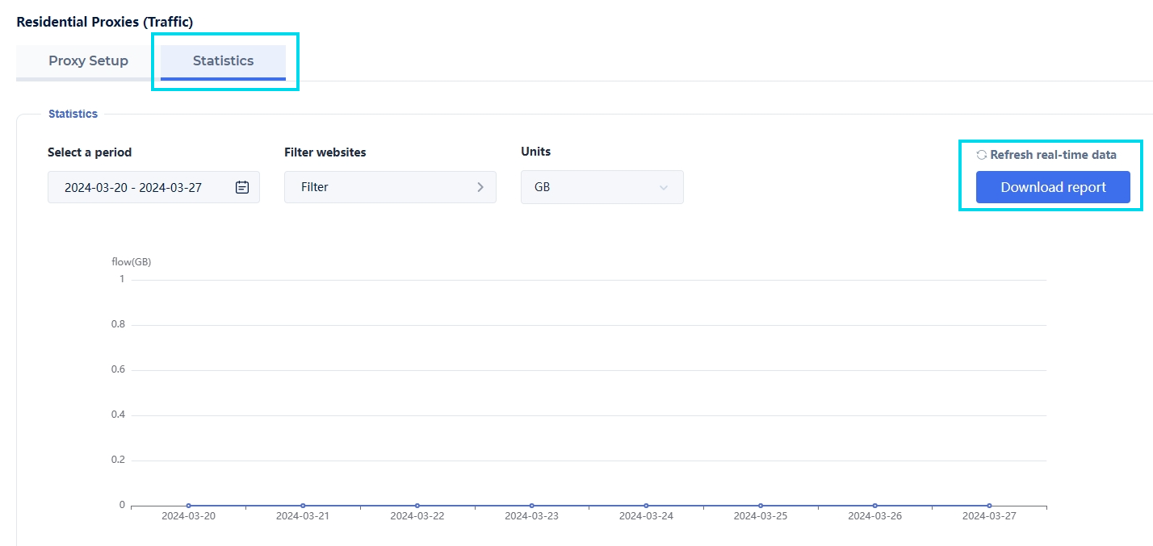The height and width of the screenshot is (546, 1153).
Task: Click the chart data point for 2024-03-20
Action: click(x=188, y=506)
